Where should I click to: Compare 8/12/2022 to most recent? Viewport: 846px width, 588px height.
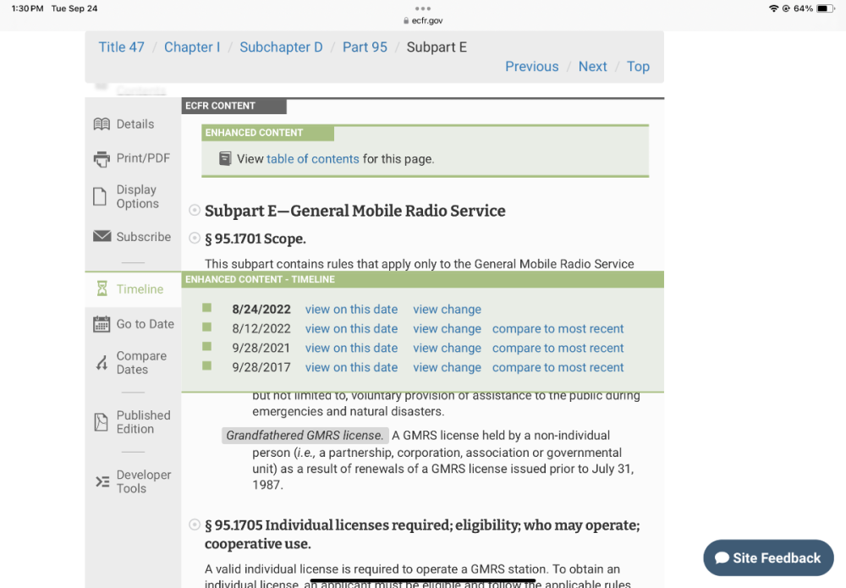click(558, 329)
